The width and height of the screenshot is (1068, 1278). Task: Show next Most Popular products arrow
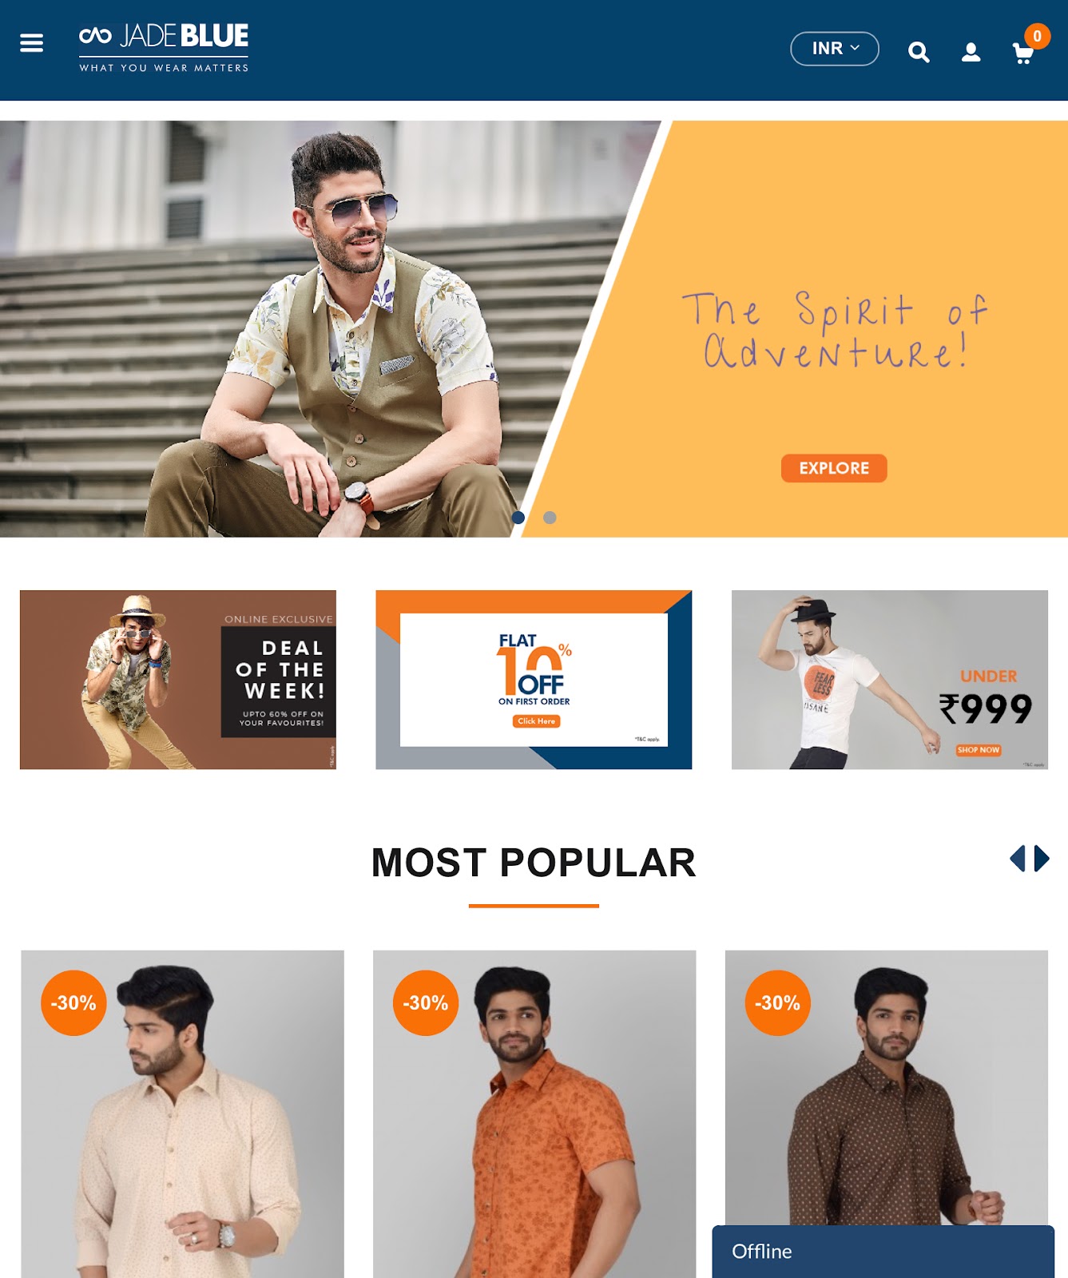point(1042,859)
